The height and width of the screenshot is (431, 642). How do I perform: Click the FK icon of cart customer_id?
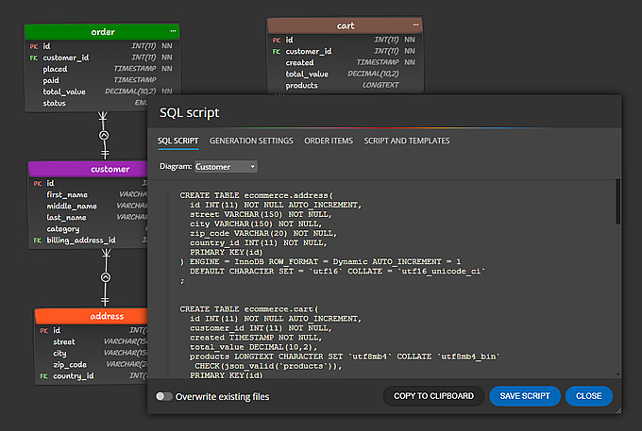pos(277,52)
